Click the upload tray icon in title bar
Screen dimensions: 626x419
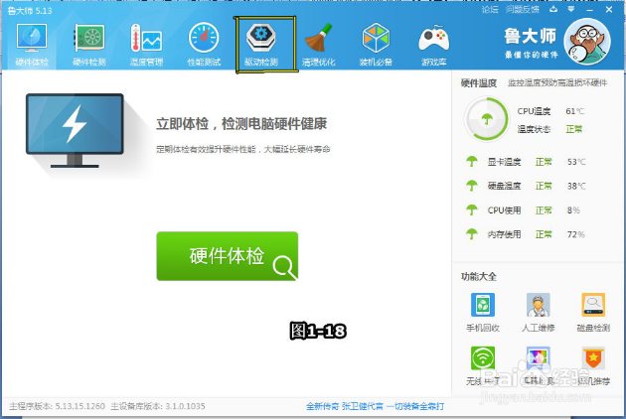(x=553, y=9)
